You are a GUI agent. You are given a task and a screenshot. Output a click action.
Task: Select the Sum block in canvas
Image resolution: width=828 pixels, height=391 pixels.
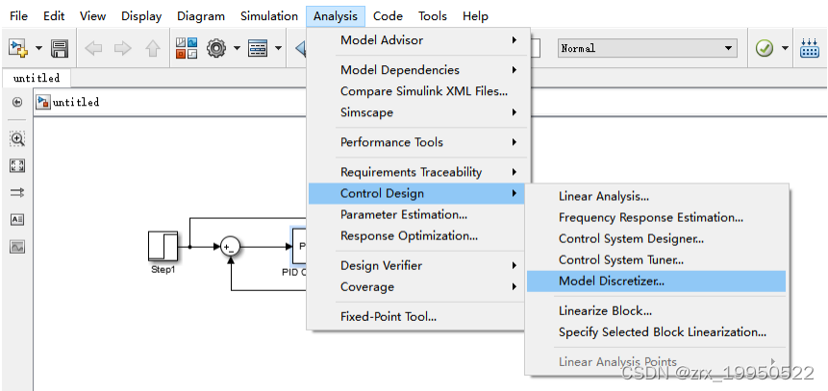click(230, 247)
